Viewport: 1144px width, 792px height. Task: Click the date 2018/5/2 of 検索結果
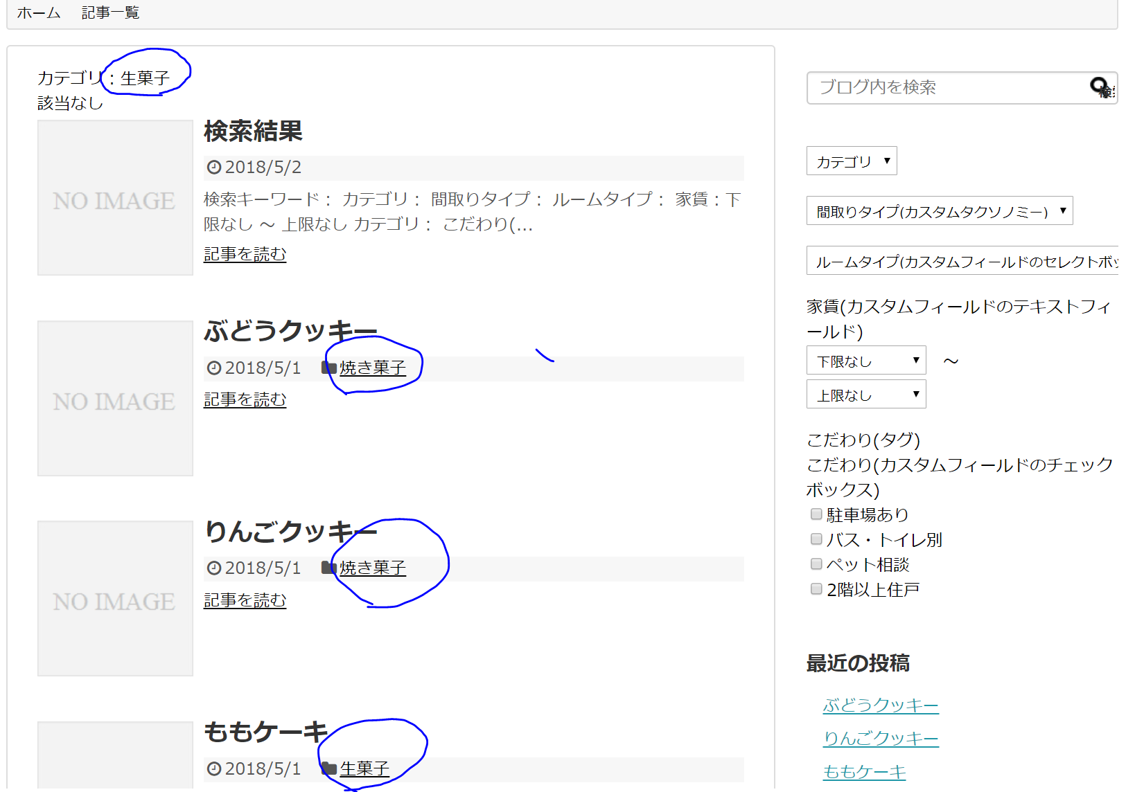[x=263, y=167]
